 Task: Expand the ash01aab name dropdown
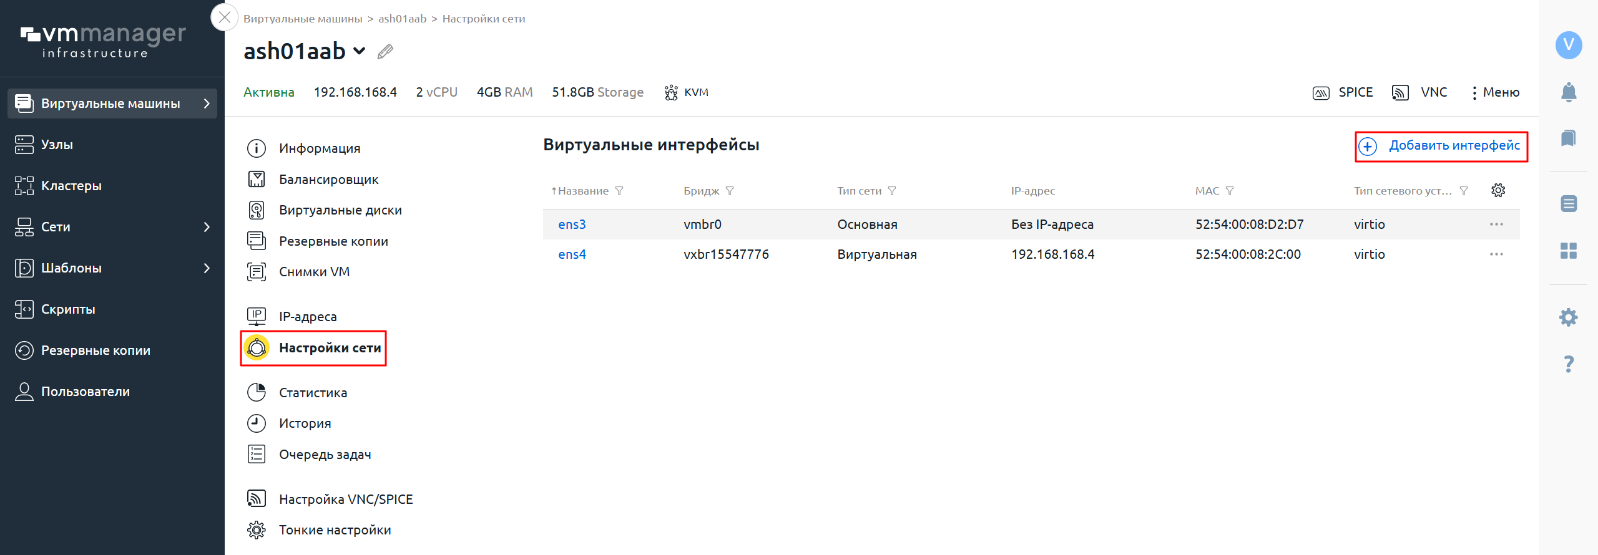coord(360,51)
